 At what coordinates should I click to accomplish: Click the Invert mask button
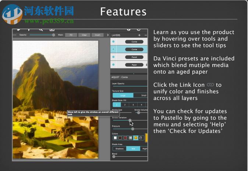coord(98,35)
